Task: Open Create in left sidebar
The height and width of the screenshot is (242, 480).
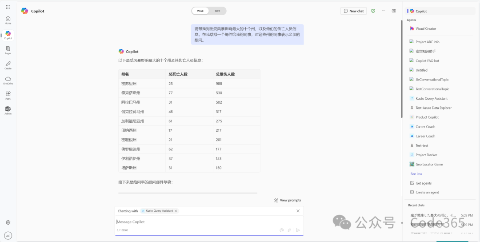Action: (x=8, y=65)
